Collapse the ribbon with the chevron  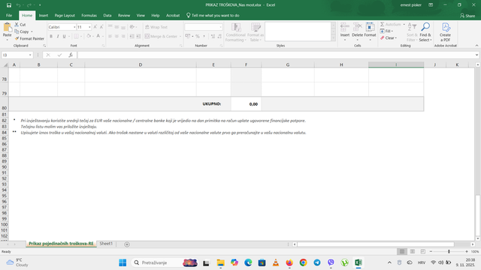pos(476,46)
